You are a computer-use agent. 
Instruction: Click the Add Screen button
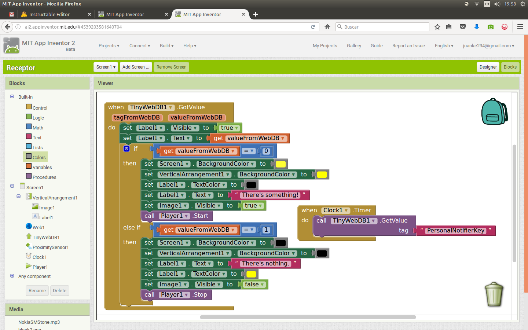136,67
